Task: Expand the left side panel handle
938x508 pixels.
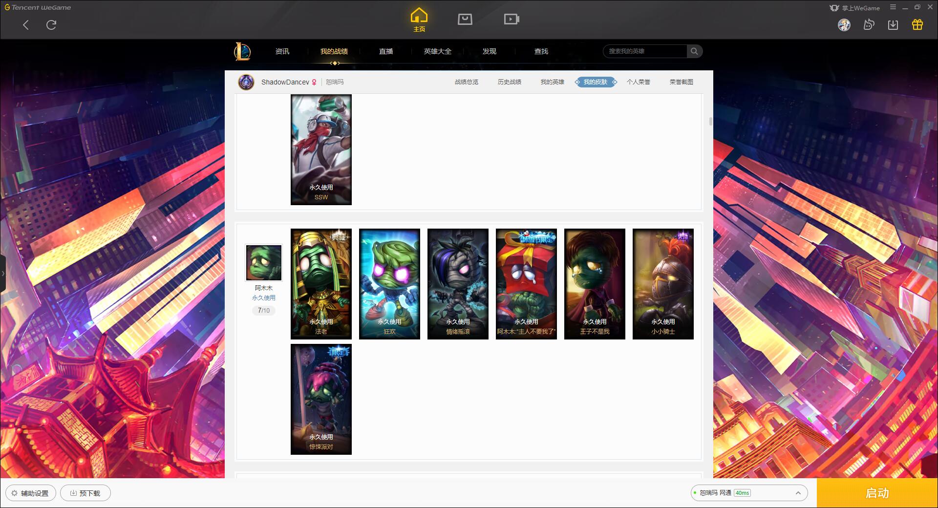Action: pos(3,274)
